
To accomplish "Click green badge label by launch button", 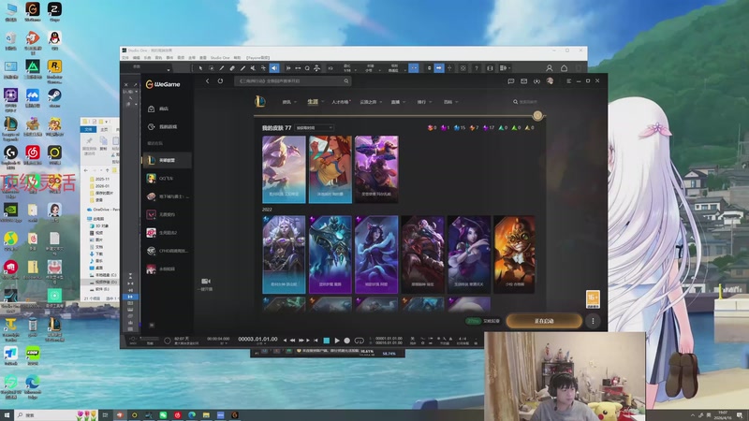I will [473, 321].
